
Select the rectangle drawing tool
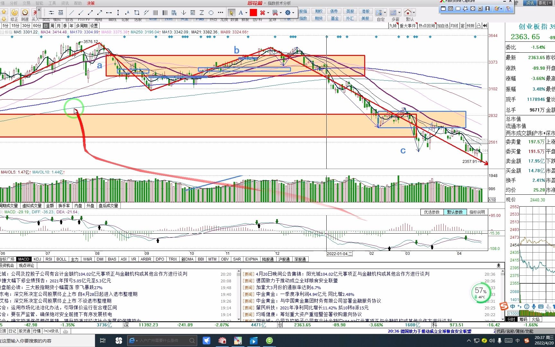137,13
